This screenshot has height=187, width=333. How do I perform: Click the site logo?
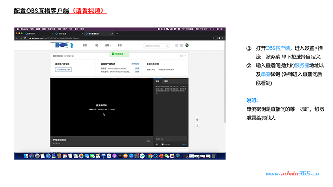62,45
